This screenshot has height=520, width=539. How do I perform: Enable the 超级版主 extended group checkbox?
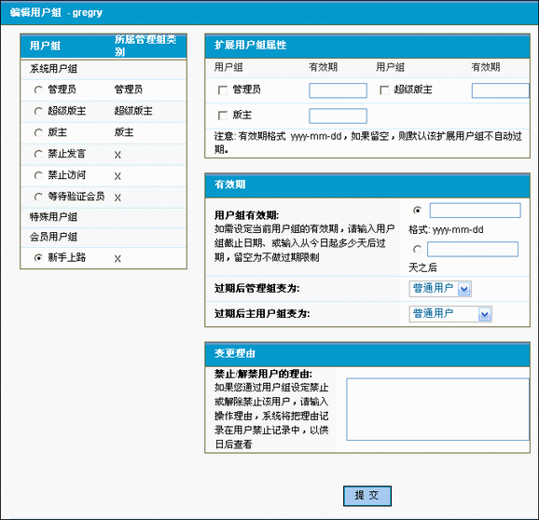384,90
